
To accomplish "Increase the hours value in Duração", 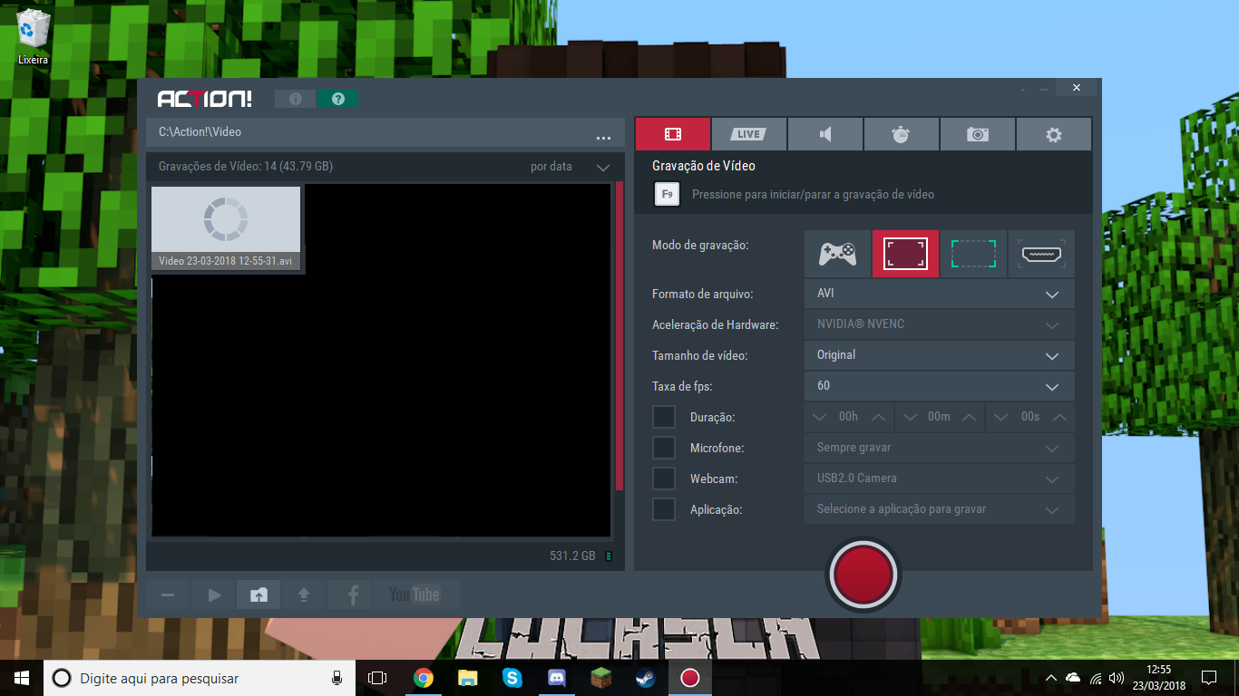I will tap(878, 417).
